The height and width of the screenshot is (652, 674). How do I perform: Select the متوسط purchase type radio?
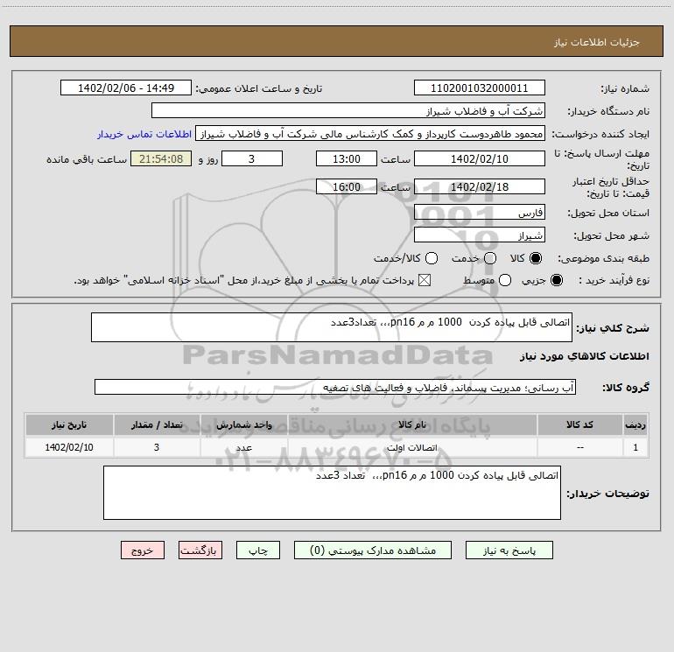(x=505, y=280)
